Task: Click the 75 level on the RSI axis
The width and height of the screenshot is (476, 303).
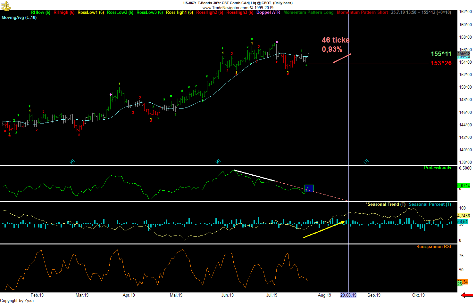Action: point(461,256)
